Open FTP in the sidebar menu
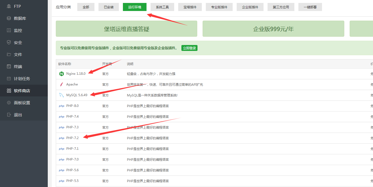 (24, 6)
